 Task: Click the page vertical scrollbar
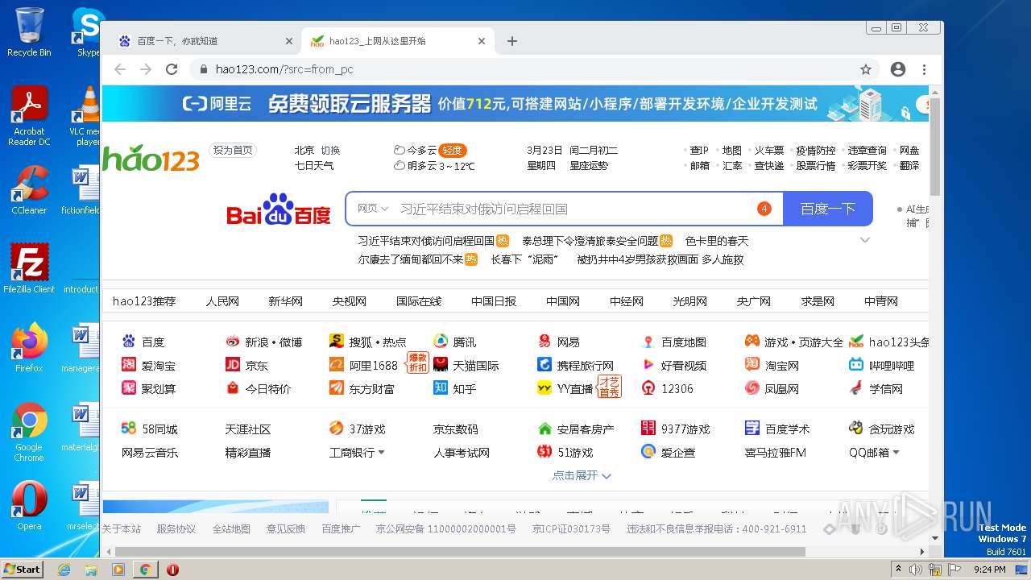tap(935, 145)
